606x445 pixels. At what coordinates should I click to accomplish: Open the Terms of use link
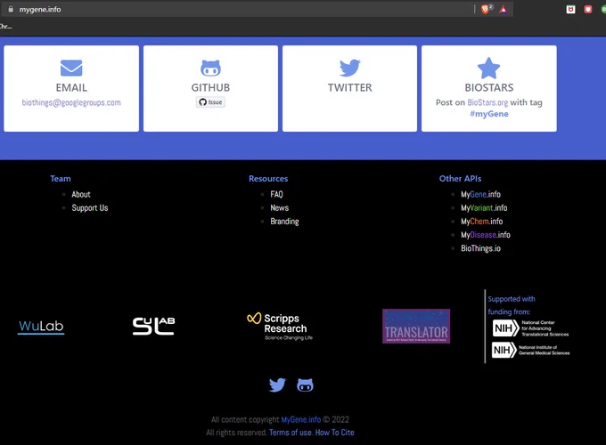[291, 433]
